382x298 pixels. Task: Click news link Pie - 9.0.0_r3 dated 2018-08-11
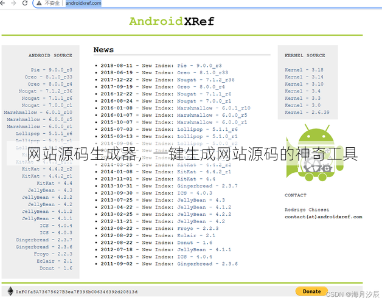tap(200, 65)
